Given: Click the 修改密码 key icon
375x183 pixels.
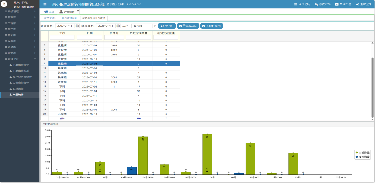Looking at the screenshot, I should [x=316, y=4].
